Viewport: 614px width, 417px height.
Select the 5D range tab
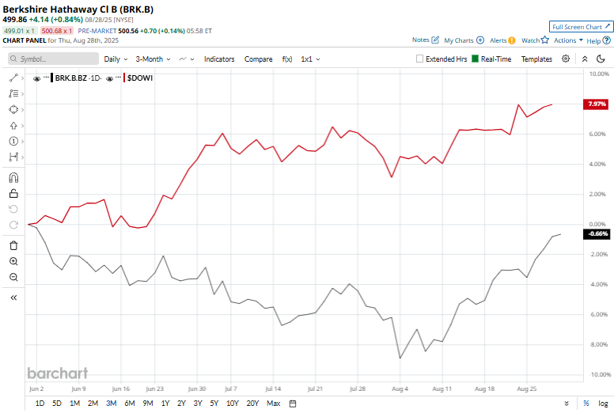[57, 404]
